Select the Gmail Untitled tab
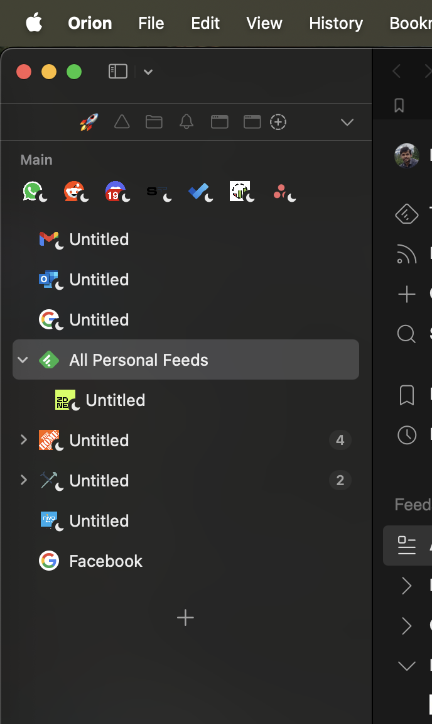432x724 pixels. tap(99, 239)
